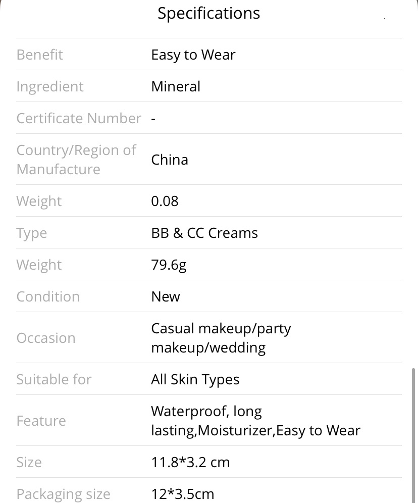Click the Specifications heading

tap(208, 14)
